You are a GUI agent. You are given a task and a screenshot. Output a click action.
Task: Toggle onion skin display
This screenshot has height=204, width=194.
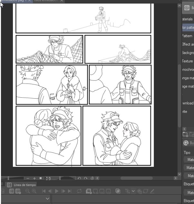pyautogui.click(x=118, y=191)
